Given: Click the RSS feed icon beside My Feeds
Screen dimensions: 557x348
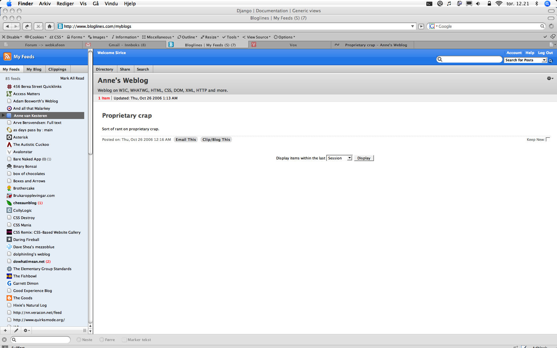Looking at the screenshot, I should tap(7, 57).
